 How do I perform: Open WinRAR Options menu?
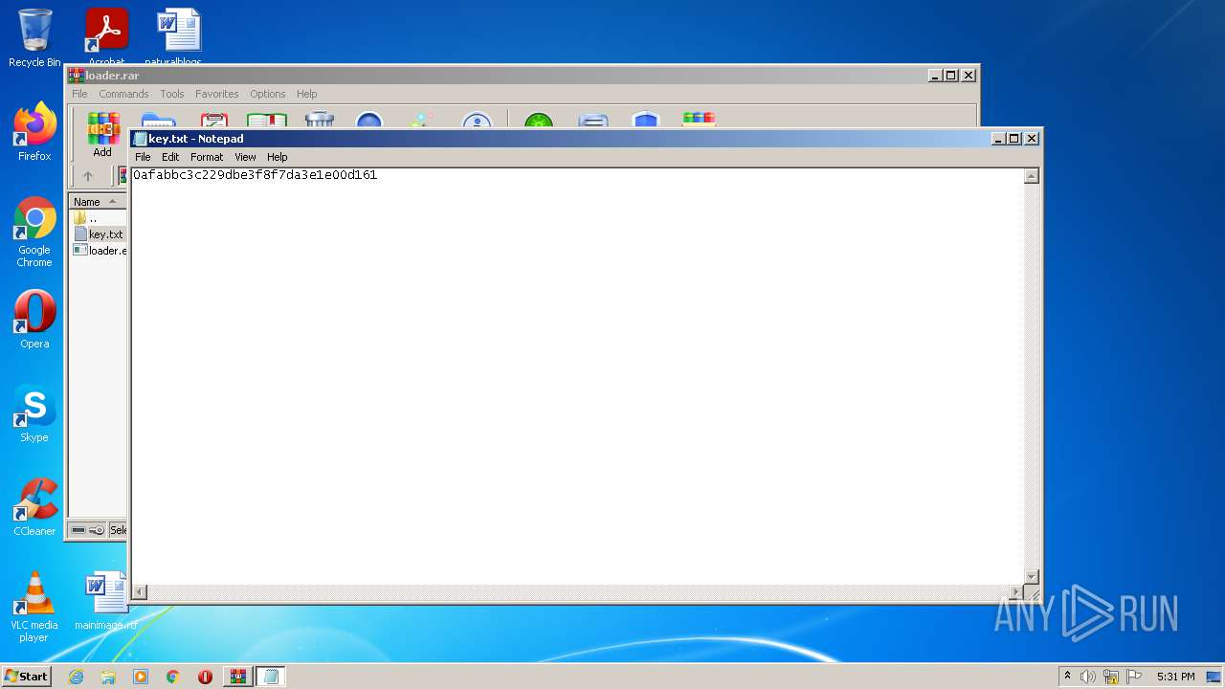point(268,94)
